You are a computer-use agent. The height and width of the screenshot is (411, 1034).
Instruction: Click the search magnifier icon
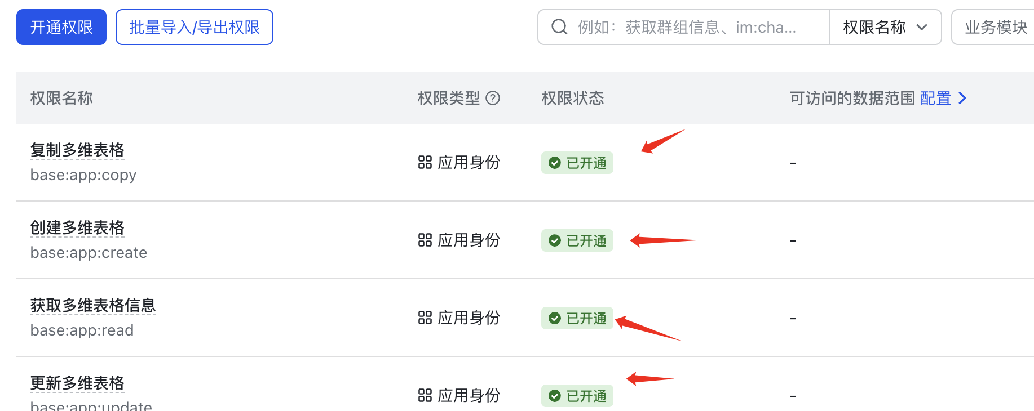(559, 27)
